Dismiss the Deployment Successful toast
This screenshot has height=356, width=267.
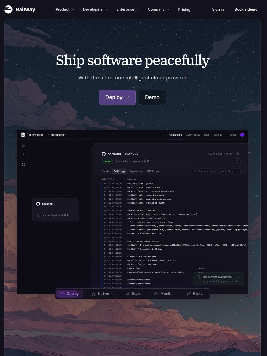click(239, 277)
